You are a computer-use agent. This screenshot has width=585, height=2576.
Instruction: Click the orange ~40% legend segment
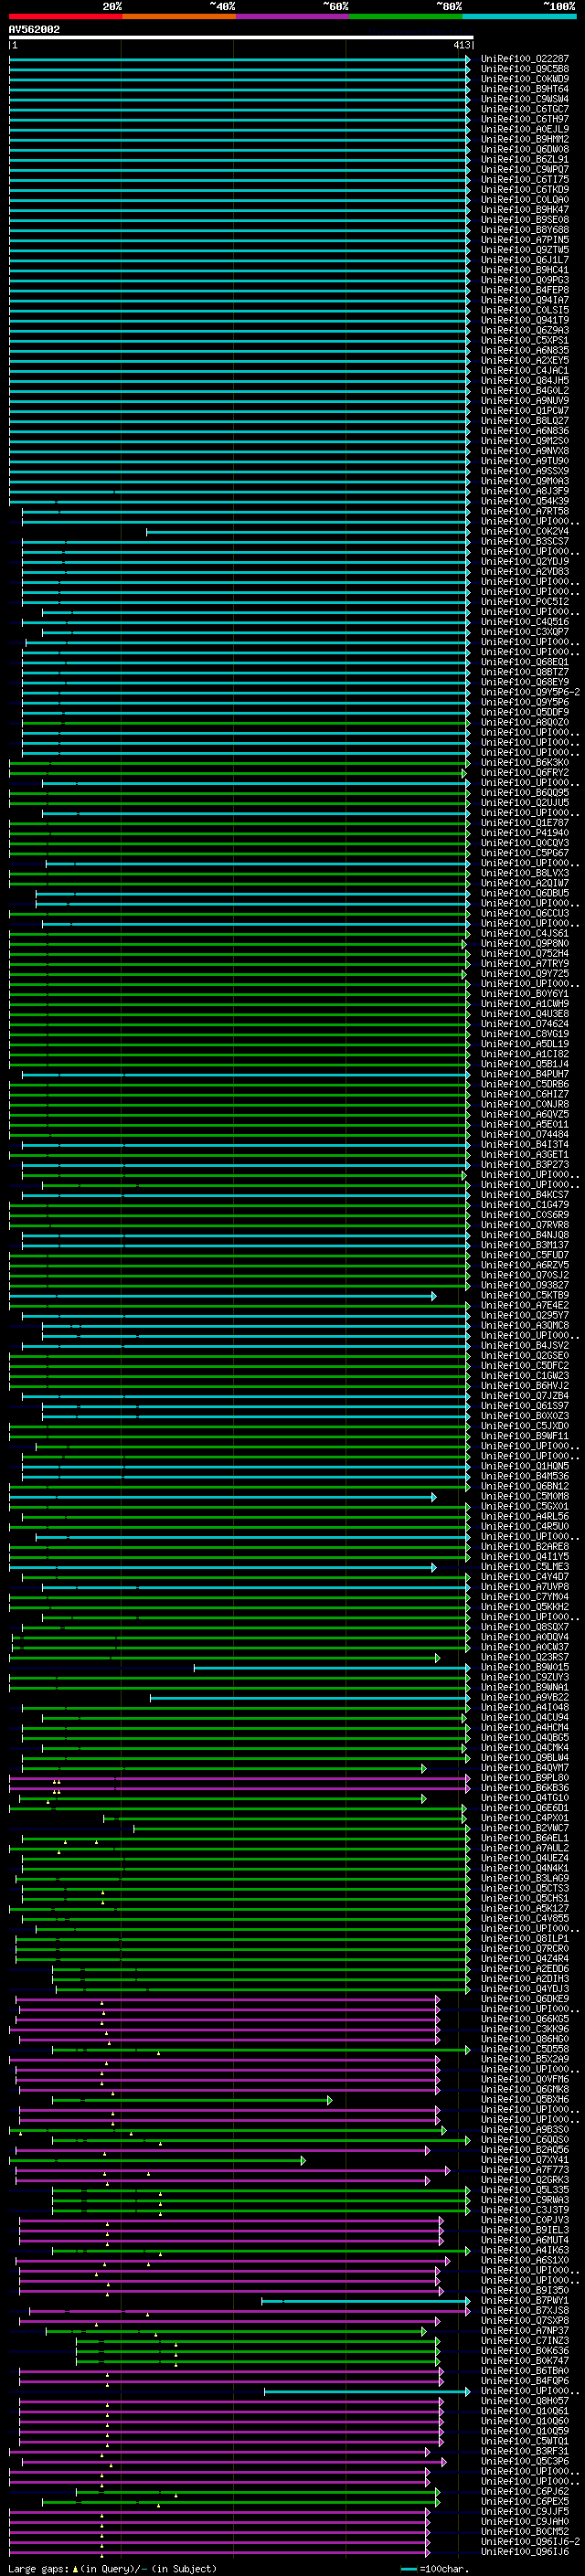click(178, 16)
